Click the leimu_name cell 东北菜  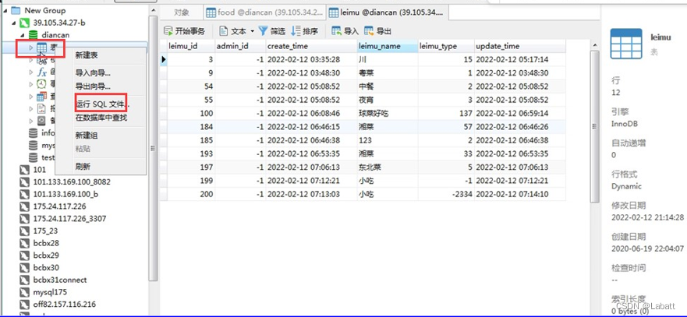[x=388, y=167]
